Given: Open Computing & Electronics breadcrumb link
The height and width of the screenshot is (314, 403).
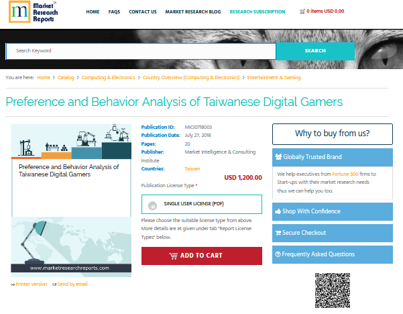Looking at the screenshot, I should click(108, 77).
